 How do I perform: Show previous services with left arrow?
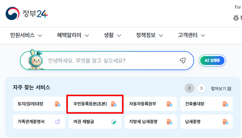pos(190,88)
